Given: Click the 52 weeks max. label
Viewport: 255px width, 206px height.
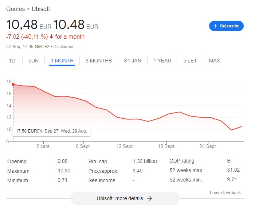Looking at the screenshot, I should [x=187, y=170].
